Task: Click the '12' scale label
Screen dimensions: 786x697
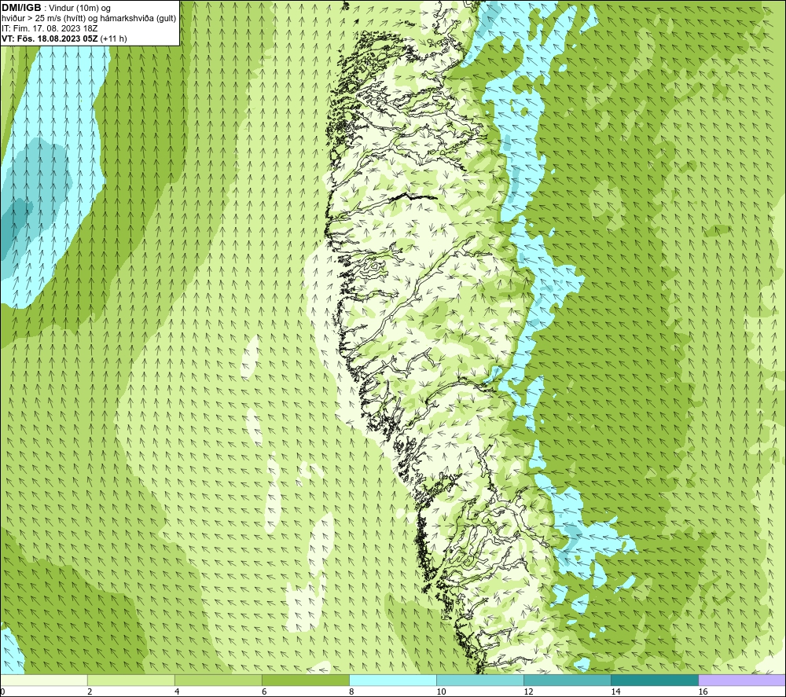Action: [528, 692]
